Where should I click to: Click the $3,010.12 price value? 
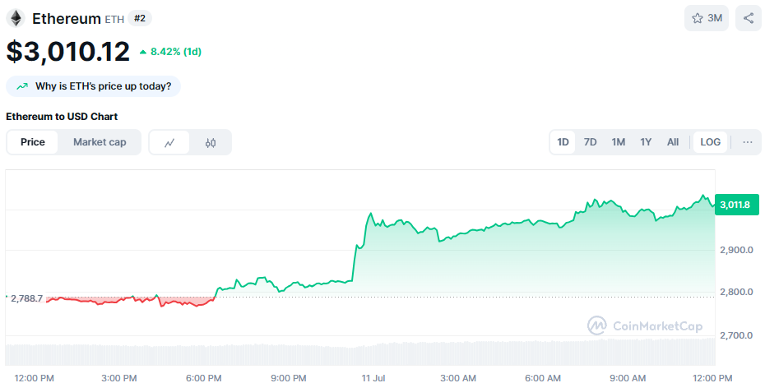click(67, 52)
